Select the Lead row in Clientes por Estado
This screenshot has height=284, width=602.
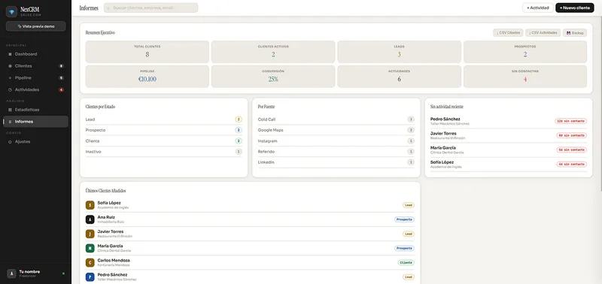click(163, 119)
